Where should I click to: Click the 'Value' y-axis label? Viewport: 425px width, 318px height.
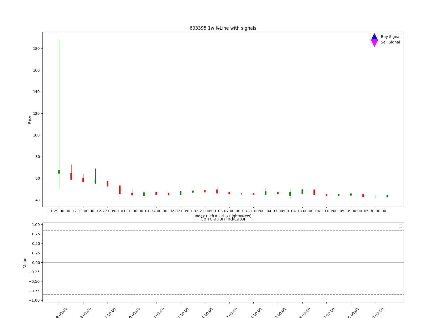tap(25, 263)
